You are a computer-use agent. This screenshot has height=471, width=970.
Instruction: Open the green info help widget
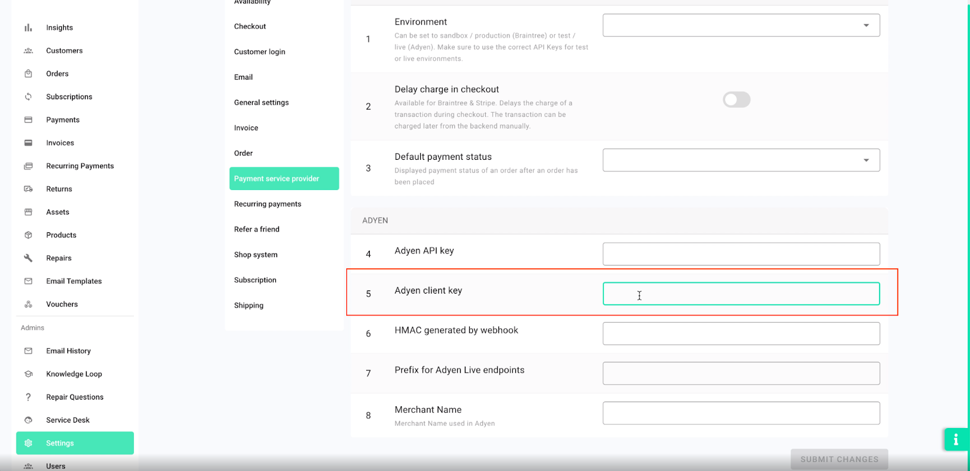point(955,440)
